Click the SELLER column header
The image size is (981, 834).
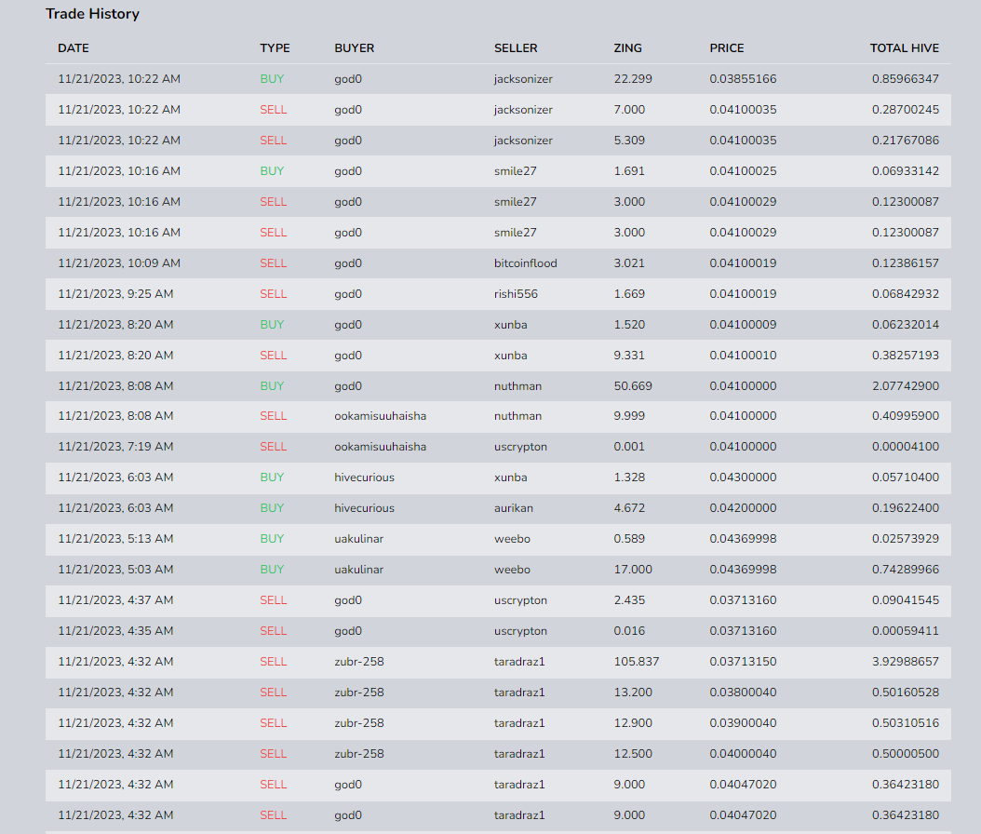click(x=516, y=48)
